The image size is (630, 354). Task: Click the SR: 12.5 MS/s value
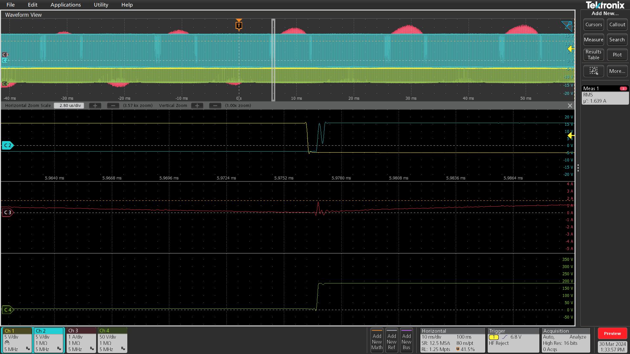[436, 343]
